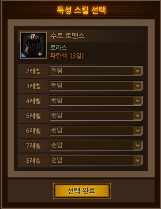The height and width of the screenshot is (209, 161).
Task: Click the green 로라스 character name
Action: pos(58,47)
